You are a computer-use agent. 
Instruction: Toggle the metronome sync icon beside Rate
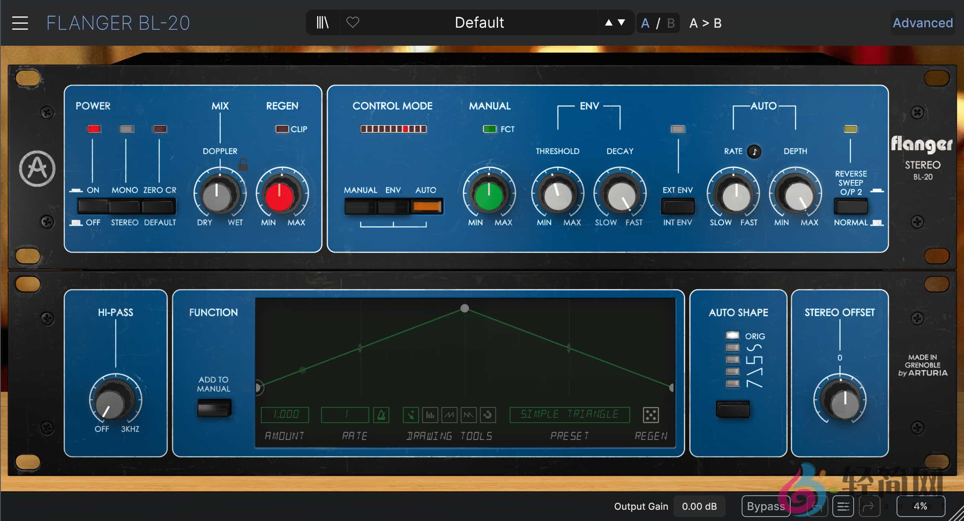click(381, 415)
